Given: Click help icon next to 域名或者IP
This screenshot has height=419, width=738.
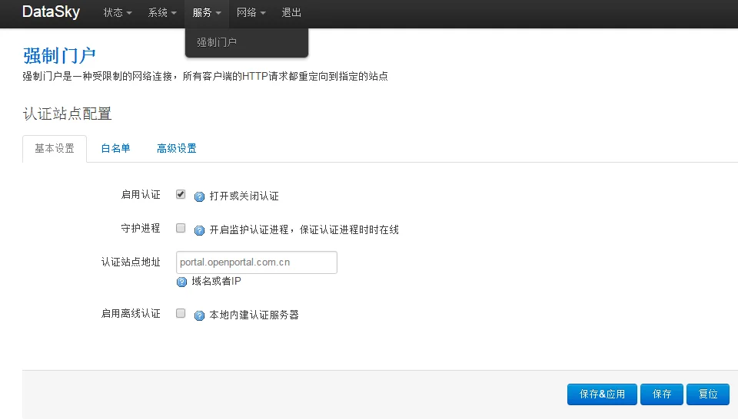Looking at the screenshot, I should (x=182, y=282).
